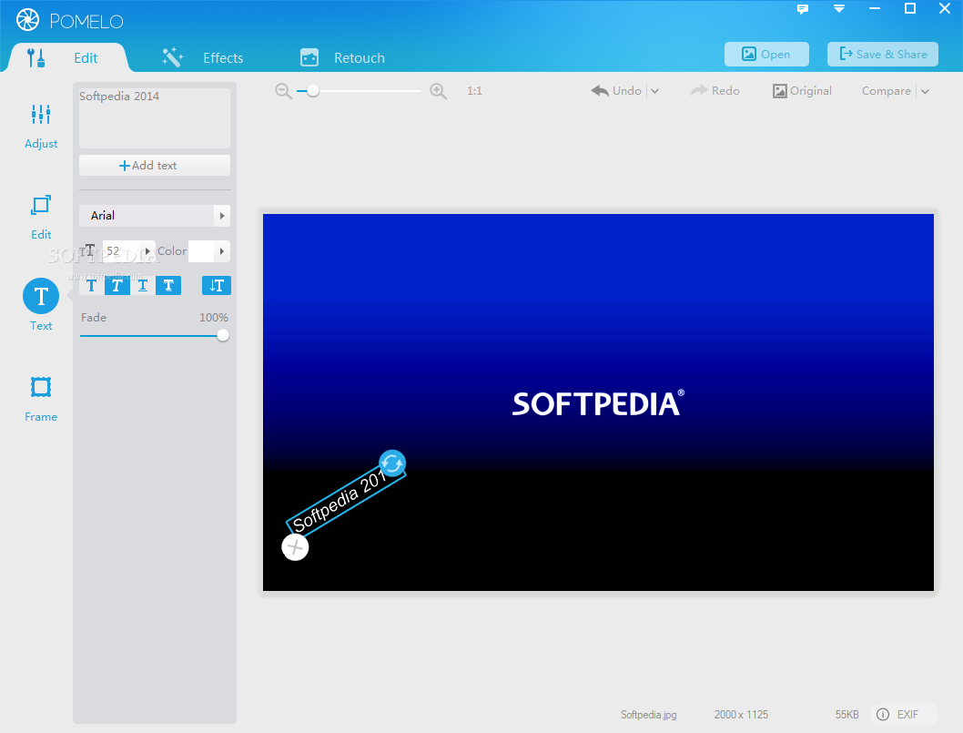Click the Add text button
The height and width of the screenshot is (733, 963).
coord(155,166)
